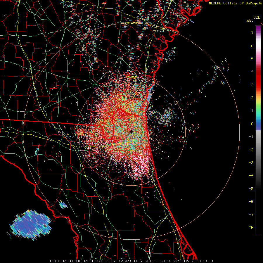Click the -6 value on the scale
The image size is (263, 263).
coord(251,201)
